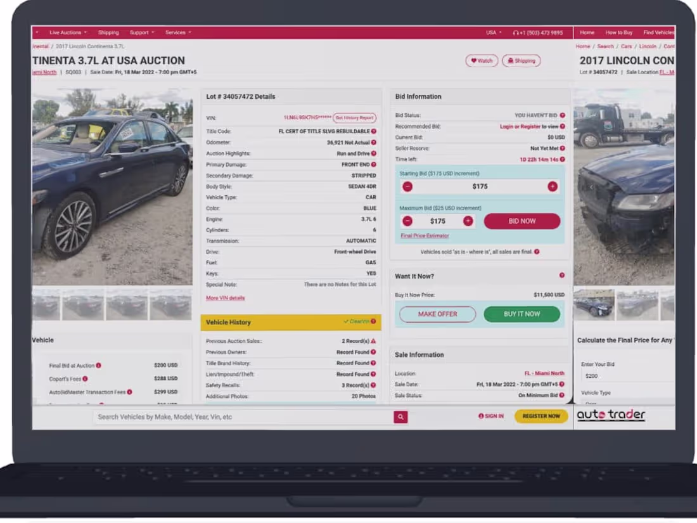Select first thumbnail under right car photo
The height and width of the screenshot is (523, 697).
tap(594, 305)
